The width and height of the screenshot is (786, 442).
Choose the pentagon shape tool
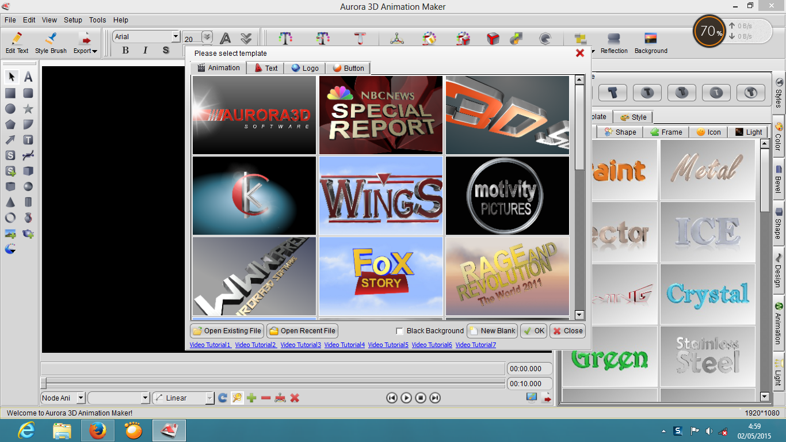(10, 124)
